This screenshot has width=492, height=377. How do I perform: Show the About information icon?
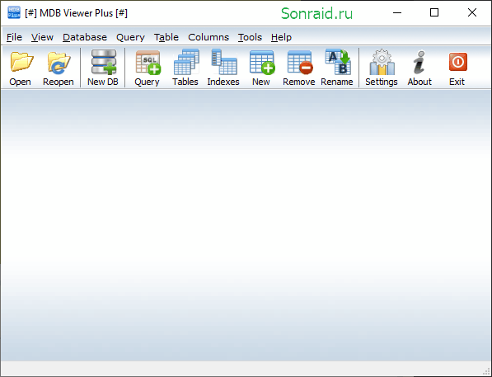coord(419,62)
